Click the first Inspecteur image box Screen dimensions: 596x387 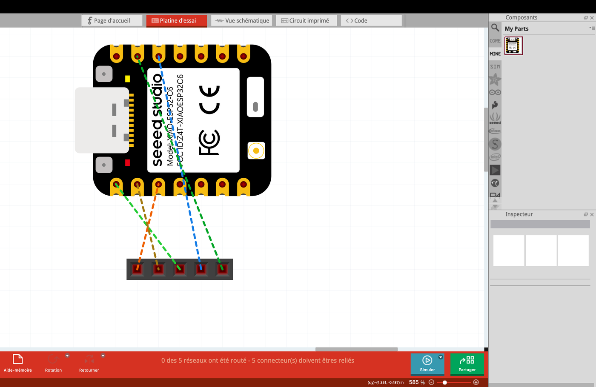509,250
